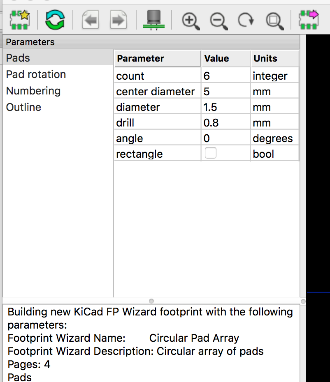330x382 pixels.
Task: Click the Parameter column header
Action: tap(157, 58)
